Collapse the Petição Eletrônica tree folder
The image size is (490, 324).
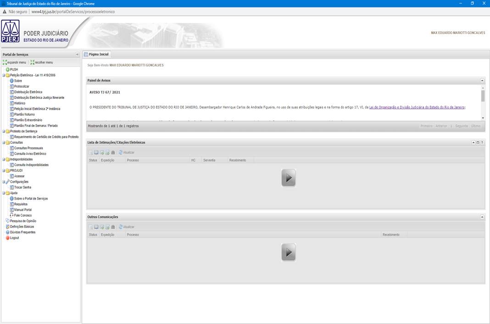[4, 75]
